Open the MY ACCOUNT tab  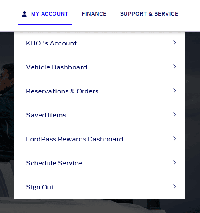pos(45,14)
